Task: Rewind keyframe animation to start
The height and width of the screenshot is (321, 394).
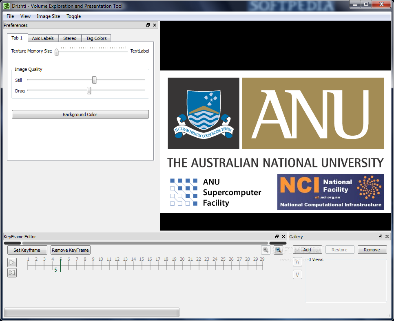Action: (x=12, y=273)
